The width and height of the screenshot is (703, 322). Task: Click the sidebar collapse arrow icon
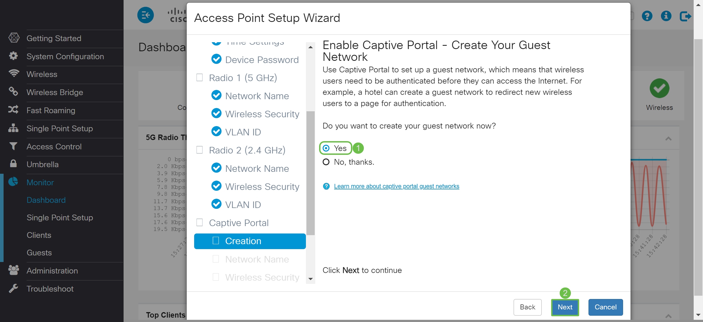146,15
